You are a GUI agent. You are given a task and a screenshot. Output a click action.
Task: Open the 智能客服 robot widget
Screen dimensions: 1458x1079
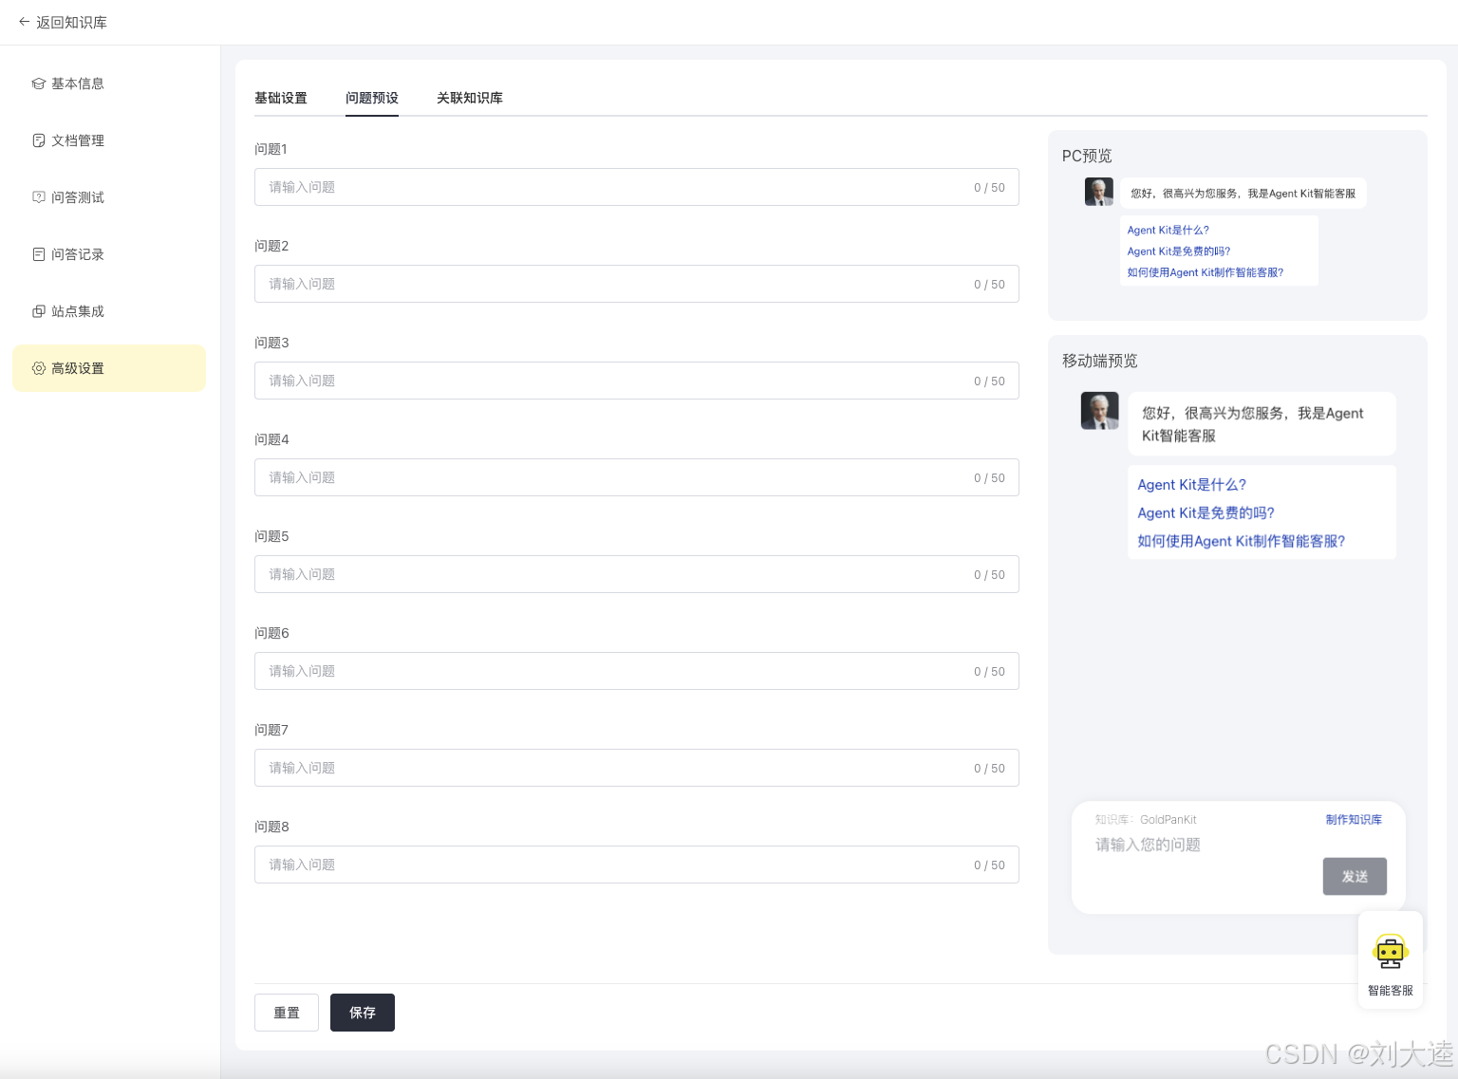tap(1391, 959)
